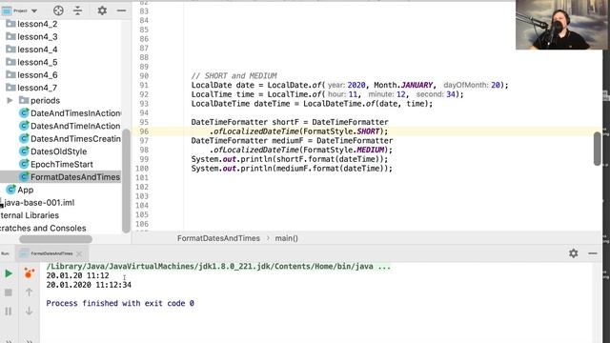Image resolution: width=610 pixels, height=343 pixels.
Task: Select the lesson4_2 folder
Action: (x=31, y=24)
